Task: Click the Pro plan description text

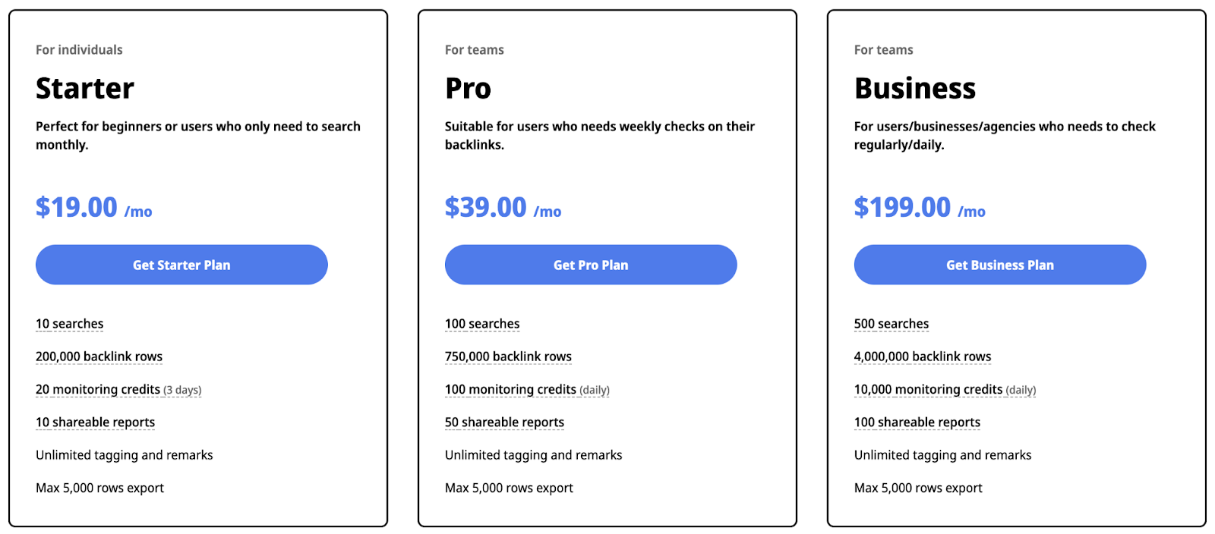Action: [599, 135]
